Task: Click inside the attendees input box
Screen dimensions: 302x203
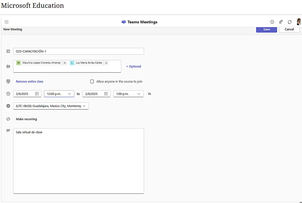Action: [x=67, y=66]
